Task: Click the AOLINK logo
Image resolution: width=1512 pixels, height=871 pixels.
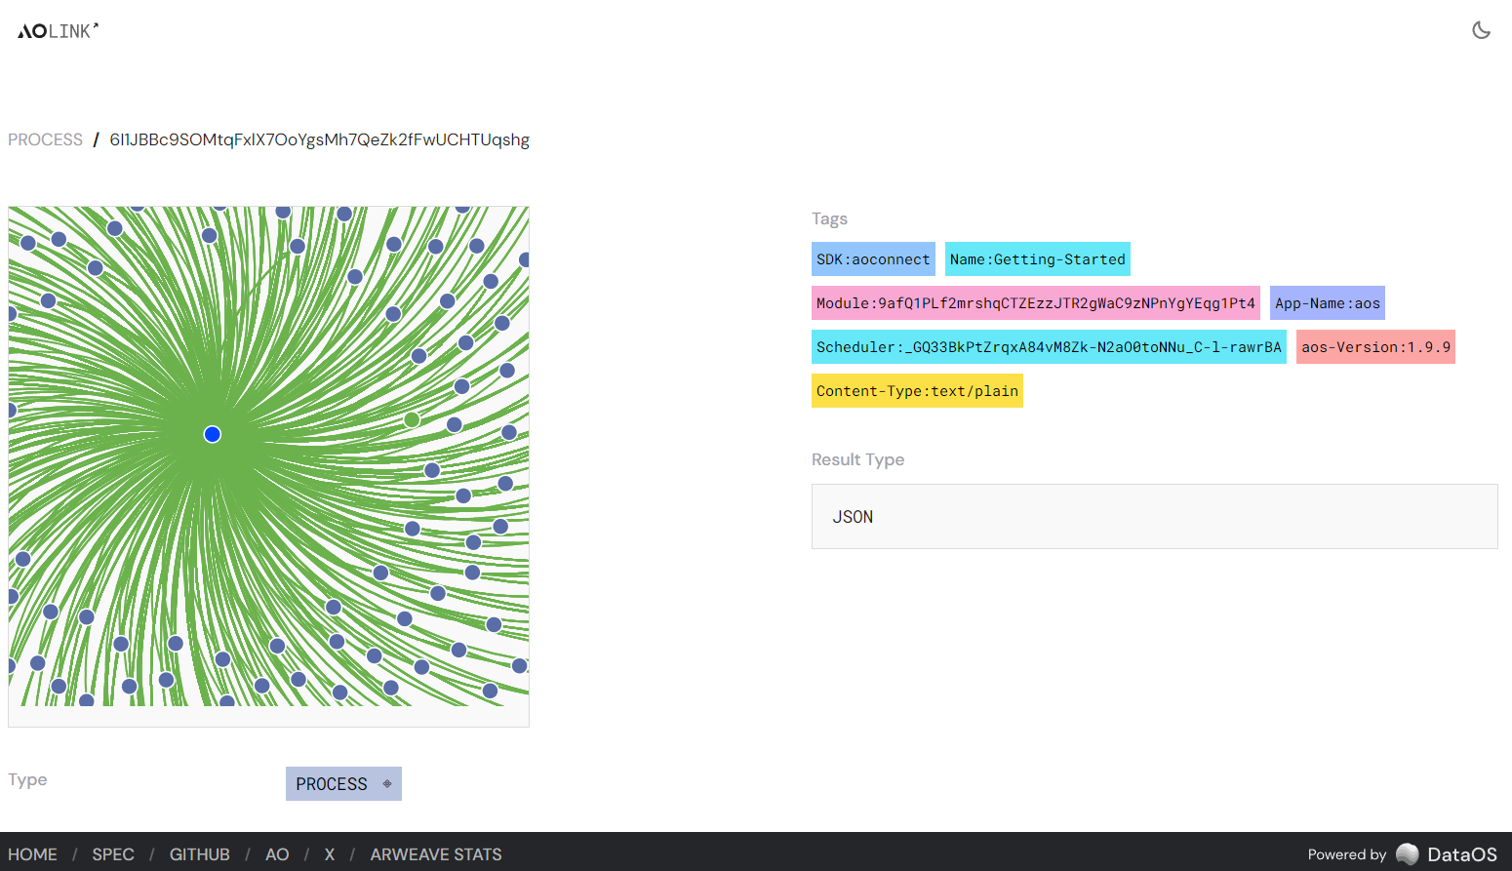Action: 59,31
